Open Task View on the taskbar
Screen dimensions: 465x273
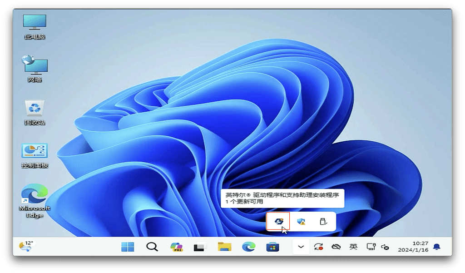coord(200,247)
